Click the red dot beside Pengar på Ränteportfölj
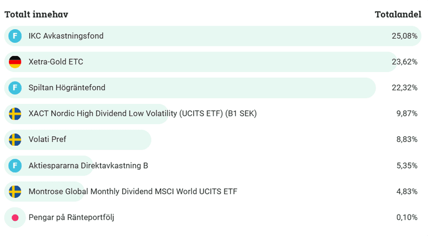428x236 pixels. point(15,217)
